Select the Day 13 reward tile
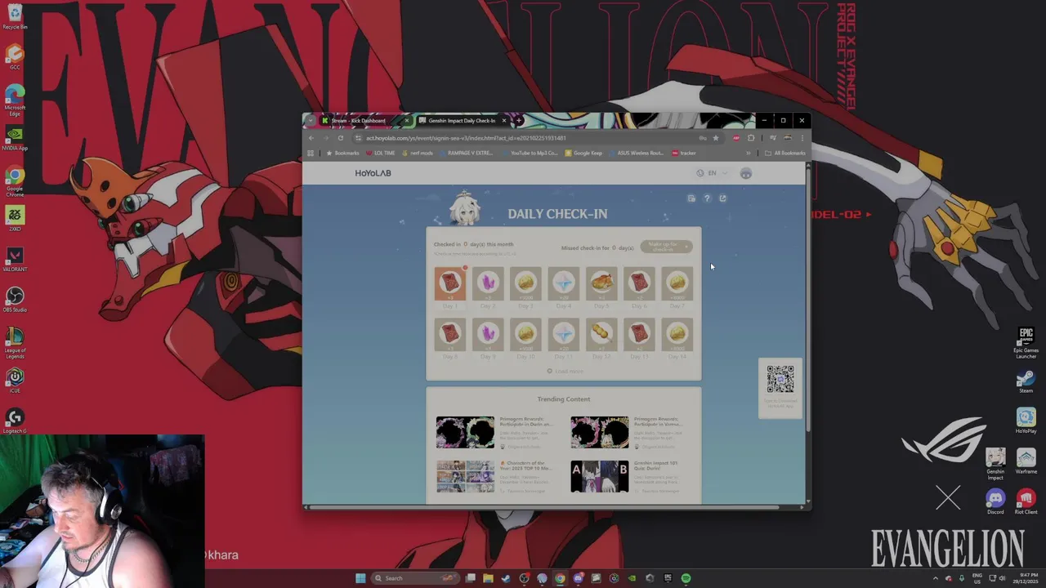The width and height of the screenshot is (1046, 588). click(639, 334)
